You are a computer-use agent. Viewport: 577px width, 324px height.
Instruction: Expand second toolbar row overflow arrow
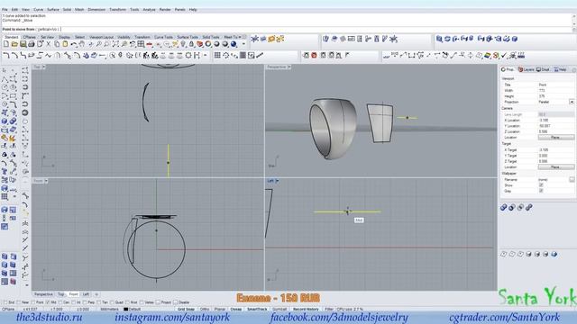coord(205,56)
